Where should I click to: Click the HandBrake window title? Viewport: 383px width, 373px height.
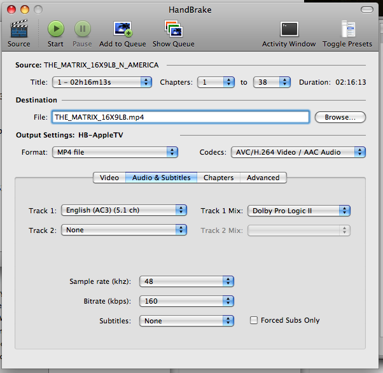coord(190,10)
